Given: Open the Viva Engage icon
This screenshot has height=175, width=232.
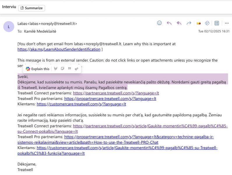Looking at the screenshot, I should [207, 23].
